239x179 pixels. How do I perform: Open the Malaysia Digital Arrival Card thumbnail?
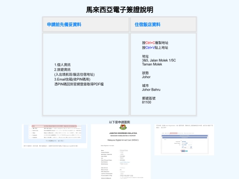pyautogui.click(x=121, y=152)
